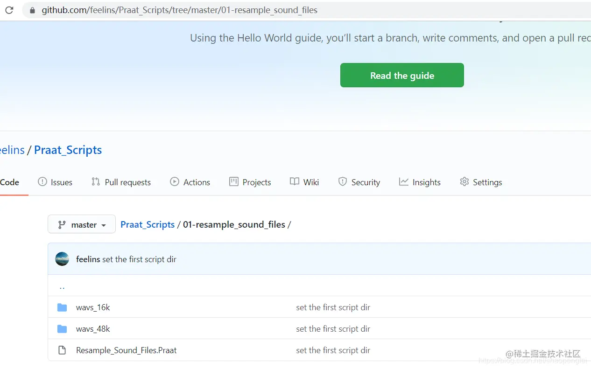
Task: Click the file icon beside Resample_Sound_Files.Praat
Action: [62, 350]
